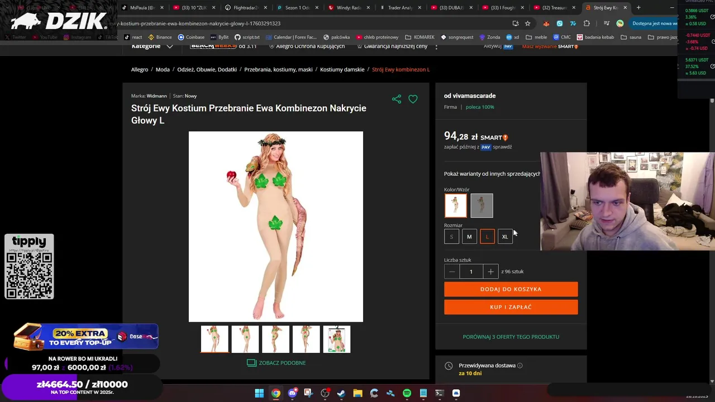Choose the greyed second color variant swatch
The width and height of the screenshot is (715, 402).
click(482, 205)
